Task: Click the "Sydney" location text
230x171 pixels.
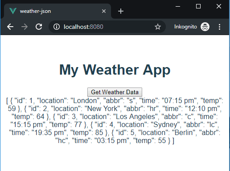Action: 166,125
